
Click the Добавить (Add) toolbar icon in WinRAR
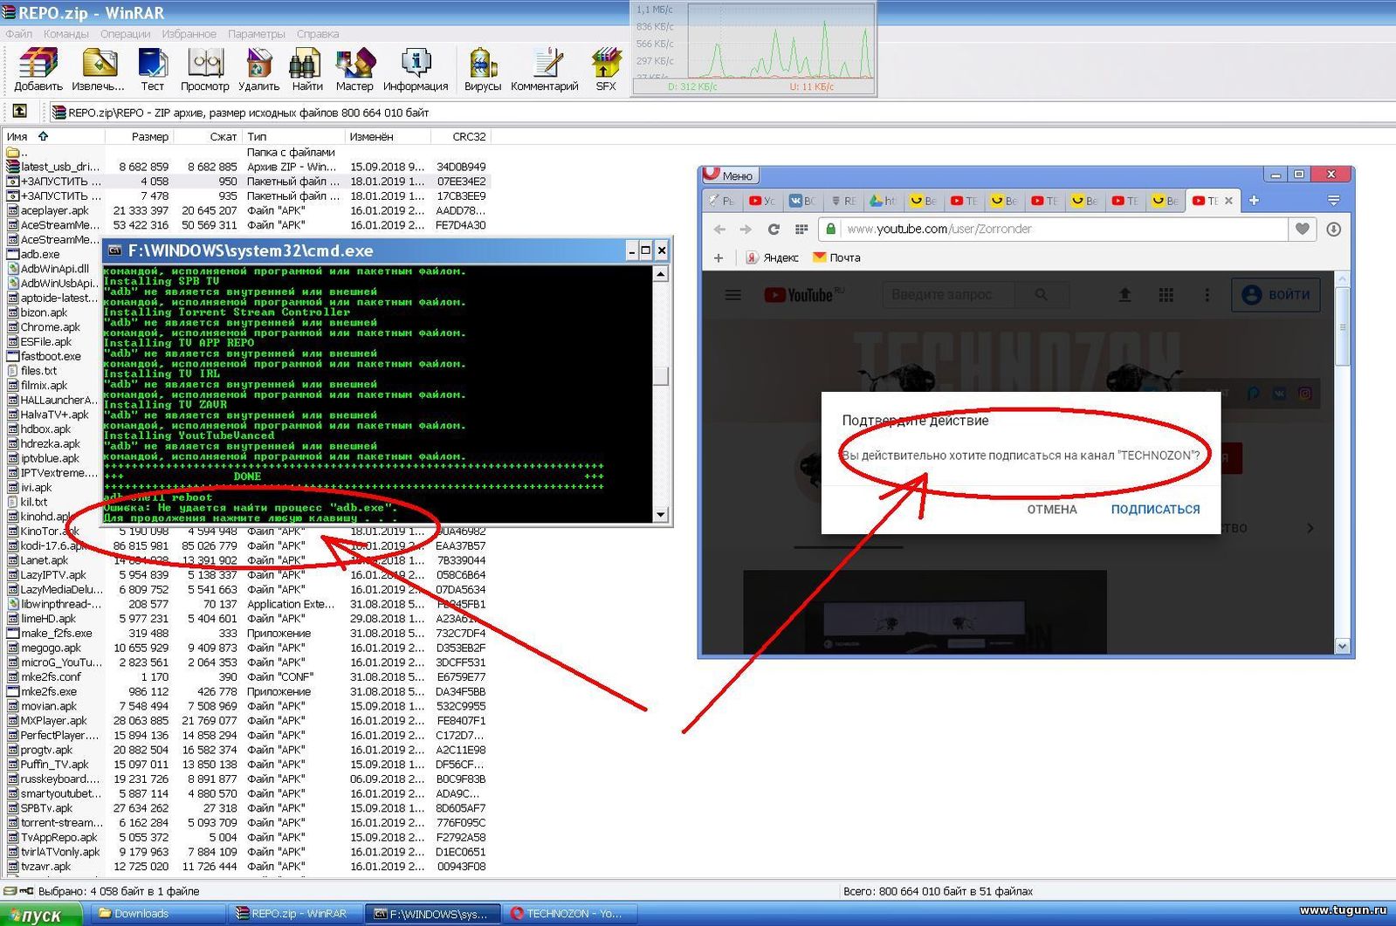click(x=38, y=70)
